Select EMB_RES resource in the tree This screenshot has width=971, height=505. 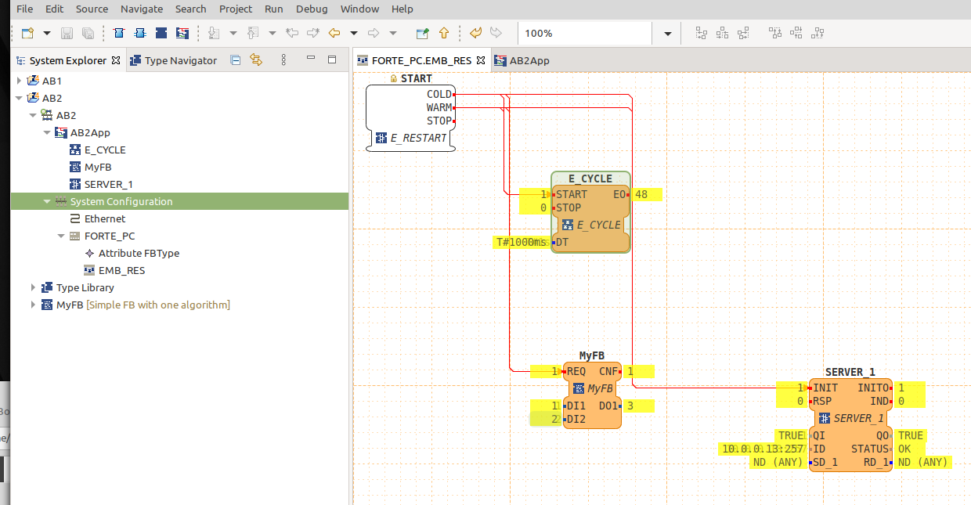[121, 270]
